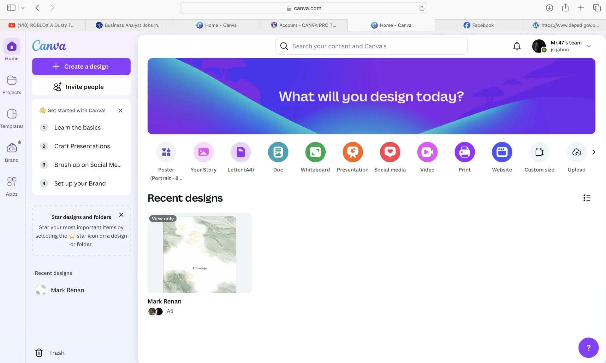Screen dimensions: 606x363
Task: Switch to the Facebook tab
Action: pos(478,25)
